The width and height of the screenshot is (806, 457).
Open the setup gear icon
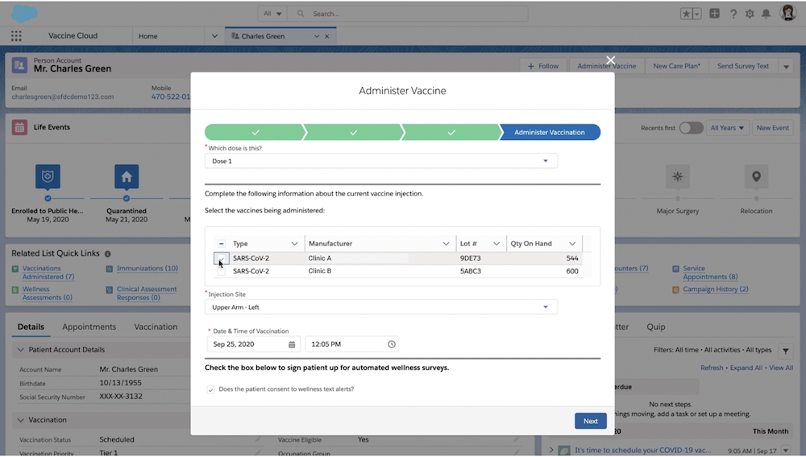[750, 14]
